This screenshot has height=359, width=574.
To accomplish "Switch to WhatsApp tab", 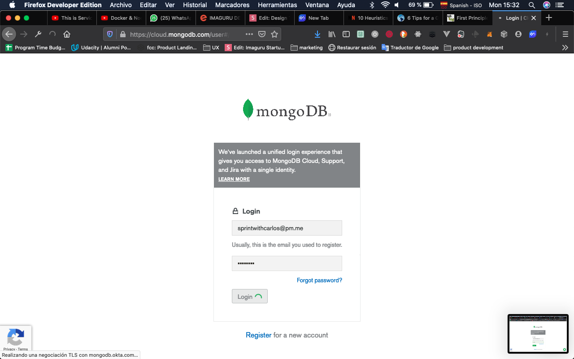I will [x=170, y=18].
